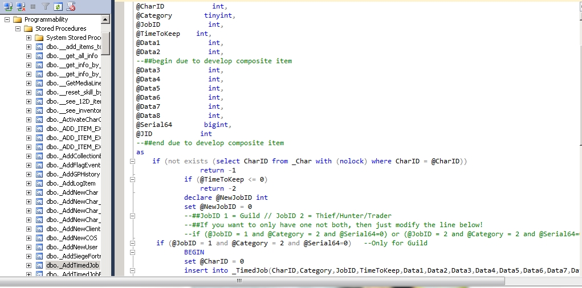
Task: Select the Programmability tree label
Action: [46, 19]
